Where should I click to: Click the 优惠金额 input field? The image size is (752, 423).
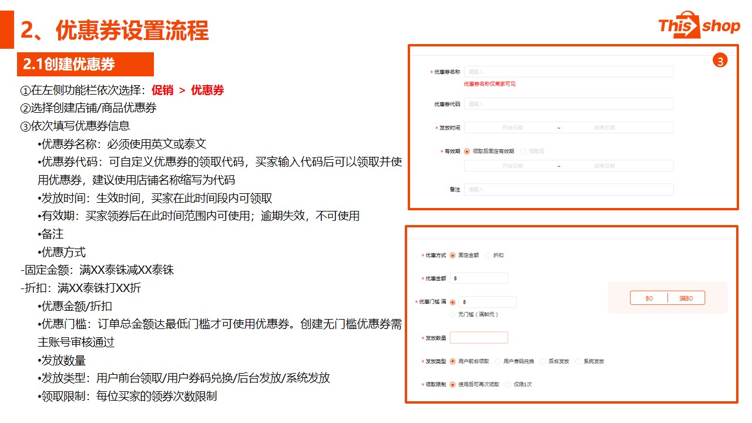[x=479, y=278]
